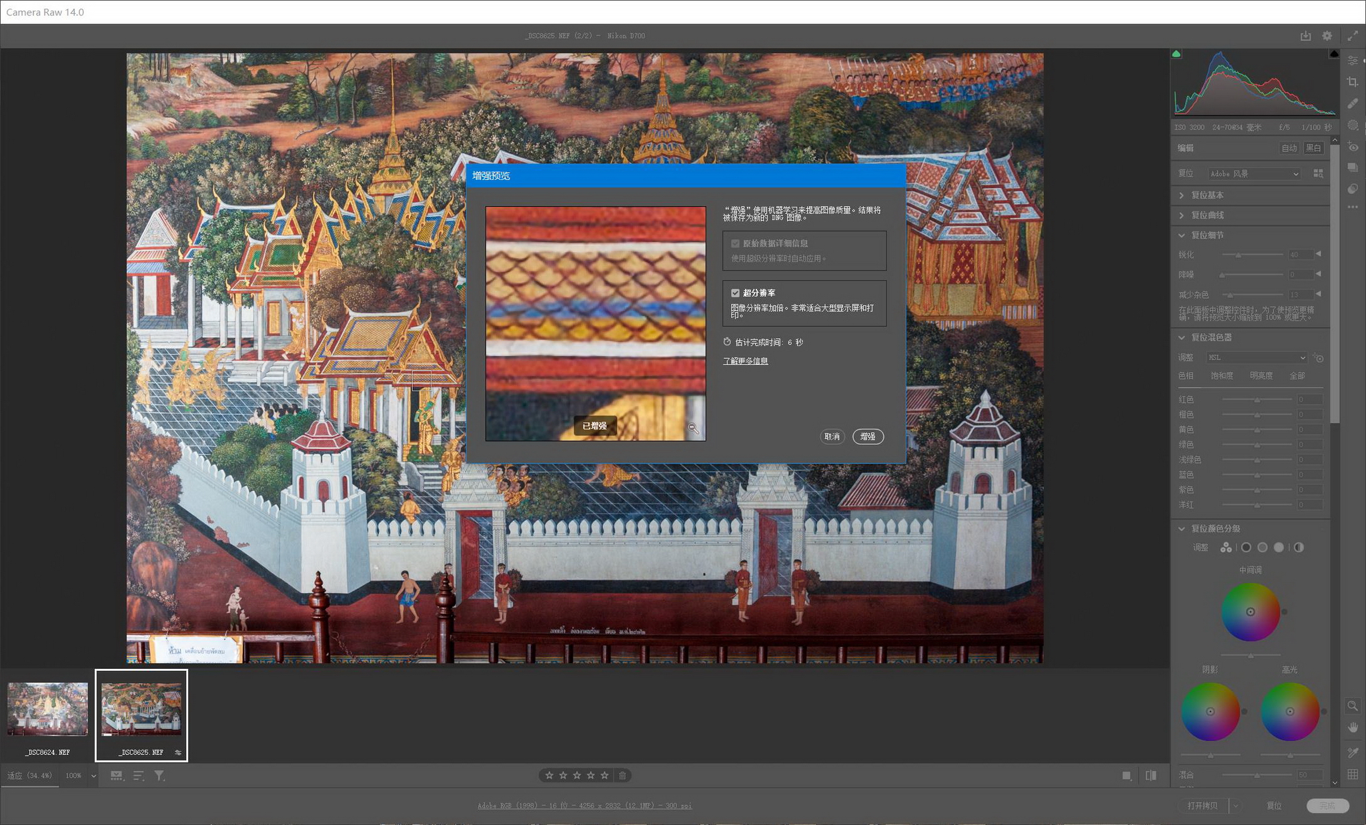This screenshot has height=825, width=1366.
Task: Select the Crop tool in sidebar
Action: click(x=1353, y=82)
